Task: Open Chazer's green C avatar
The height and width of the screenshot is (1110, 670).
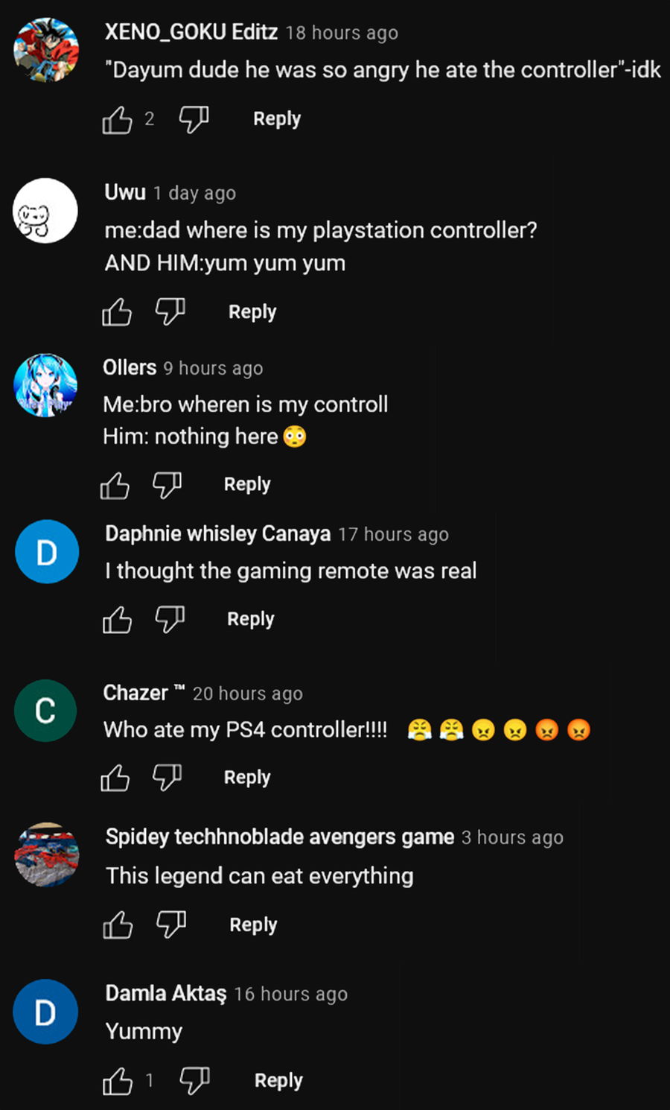Action: tap(45, 711)
